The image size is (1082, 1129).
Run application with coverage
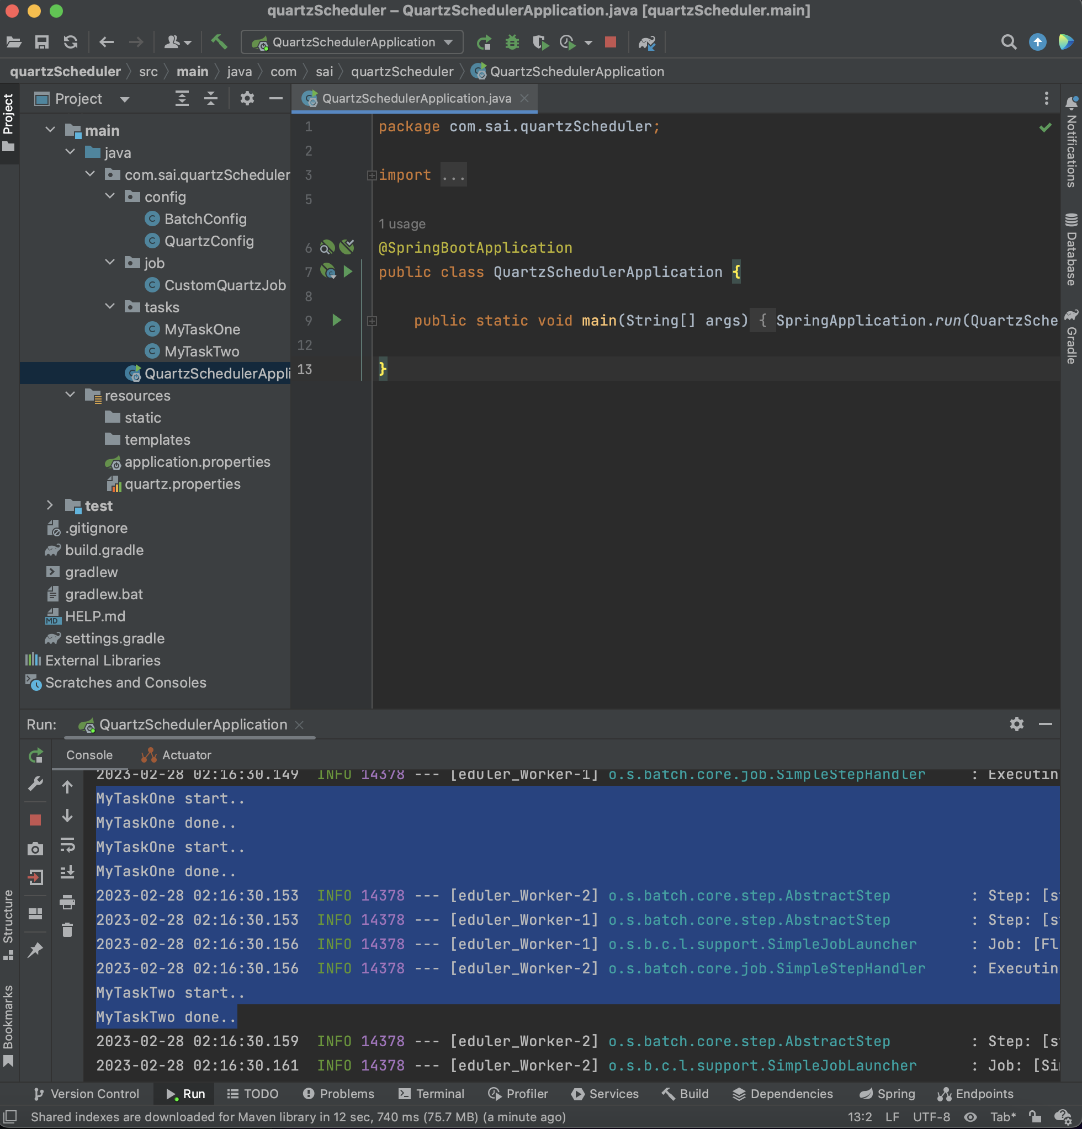click(541, 42)
